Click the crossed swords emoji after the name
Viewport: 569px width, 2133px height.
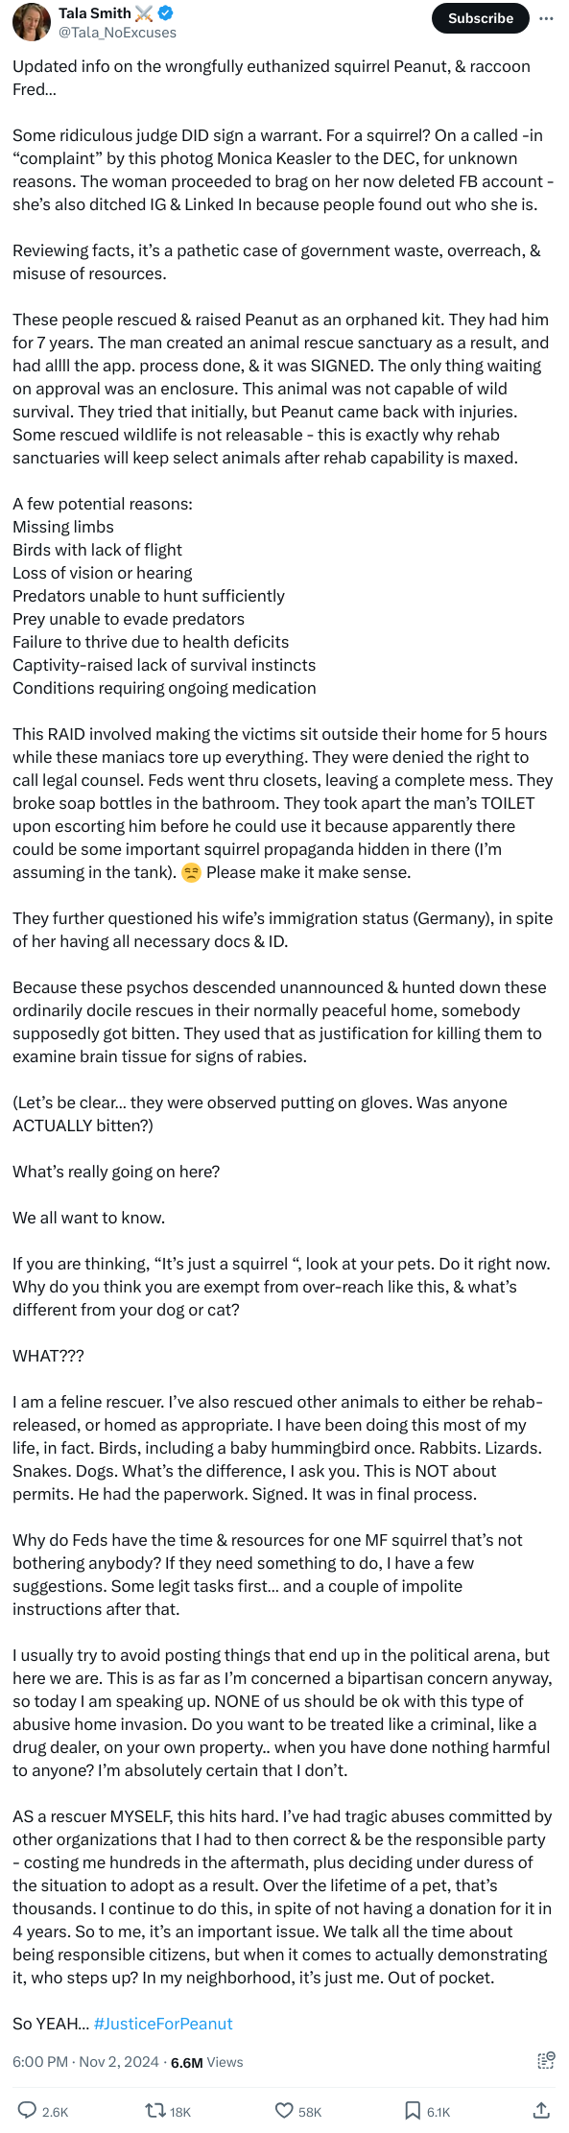pyautogui.click(x=144, y=13)
